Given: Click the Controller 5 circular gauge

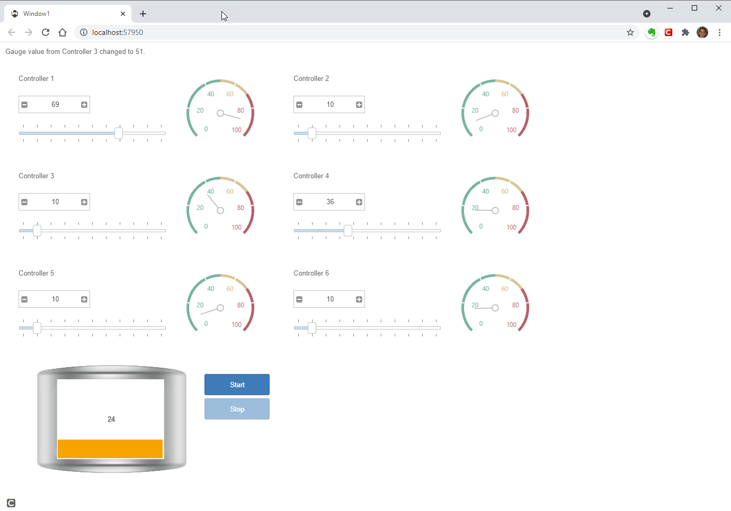Looking at the screenshot, I should coord(220,304).
